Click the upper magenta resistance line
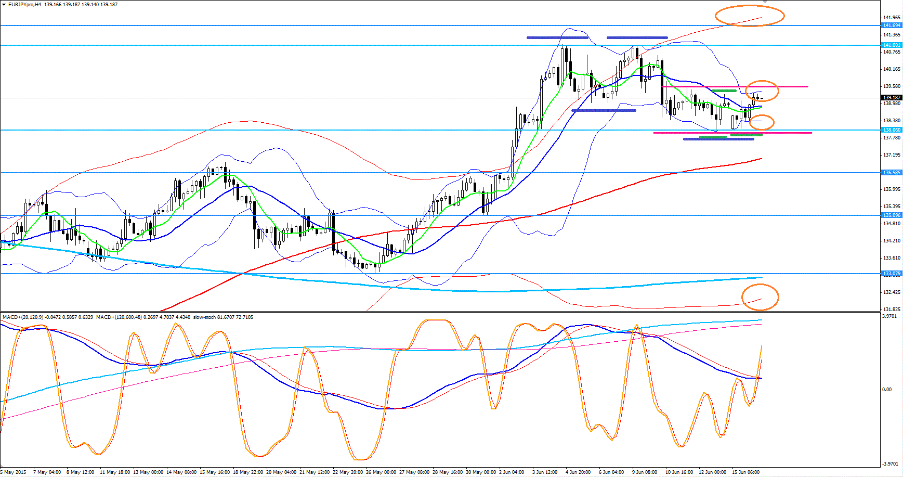The height and width of the screenshot is (477, 903). tap(790, 86)
